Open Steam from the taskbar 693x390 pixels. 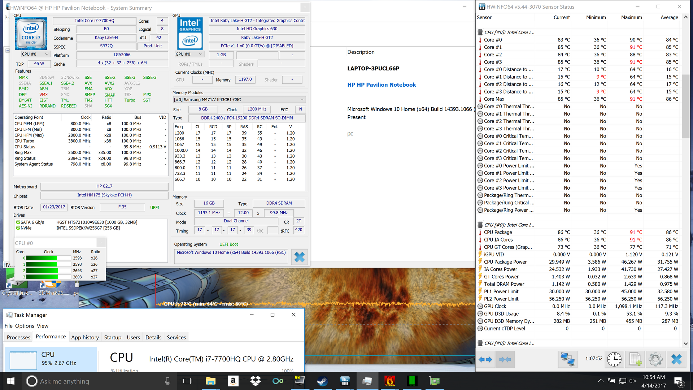pyautogui.click(x=322, y=381)
